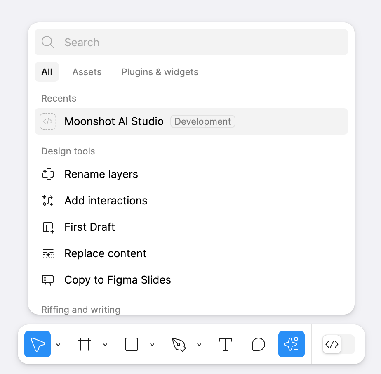Switch to the Assets tab
381x374 pixels.
87,72
